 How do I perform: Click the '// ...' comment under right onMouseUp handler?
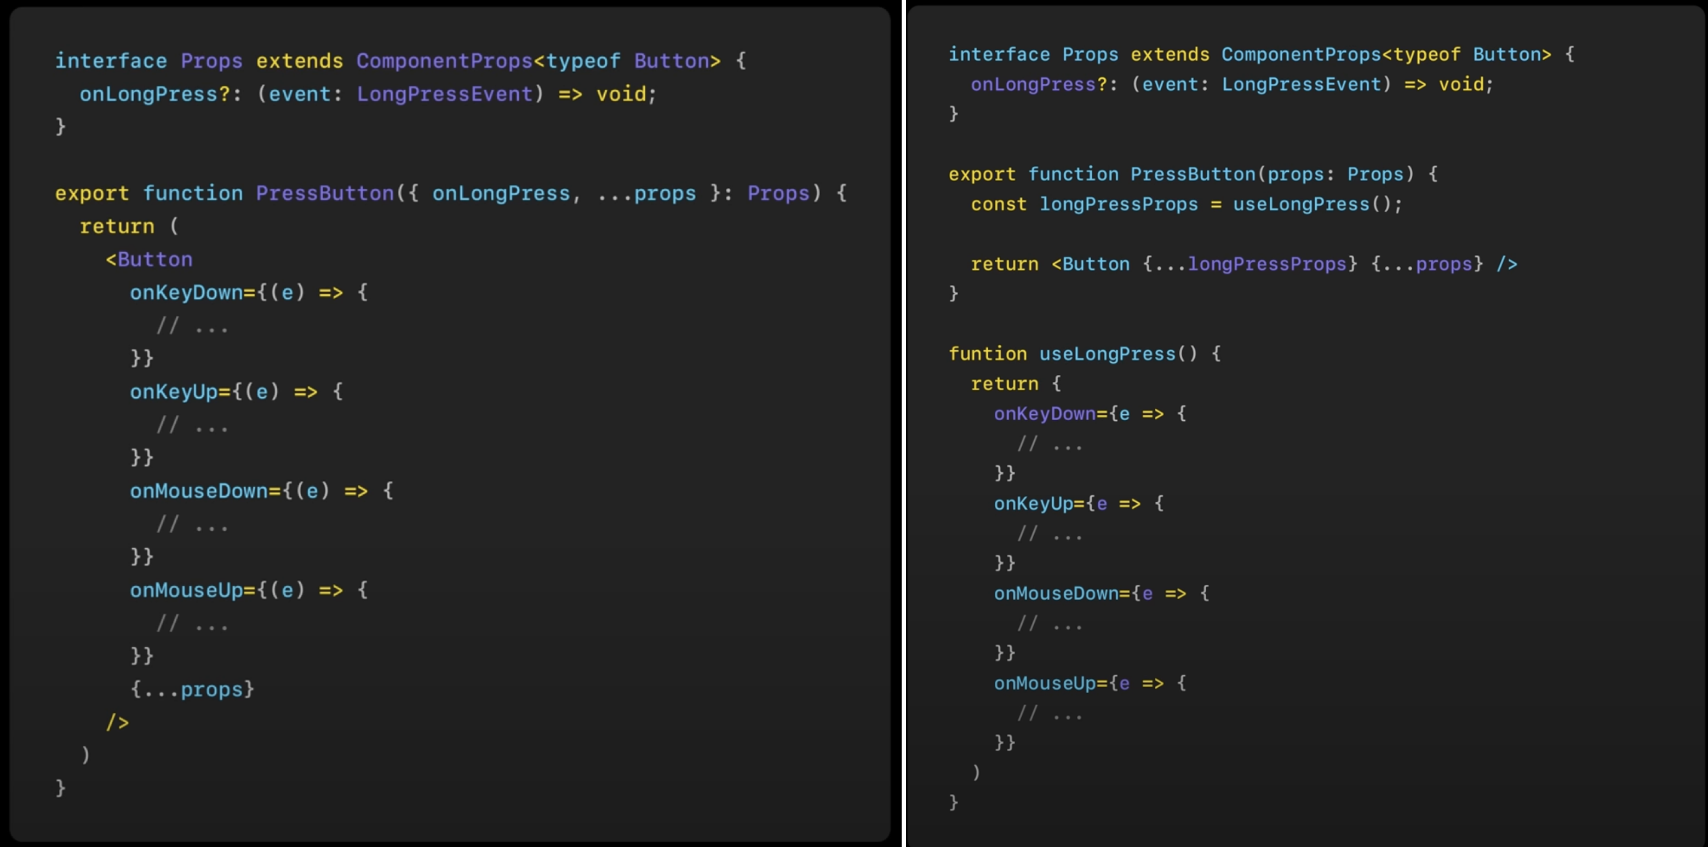click(1050, 713)
